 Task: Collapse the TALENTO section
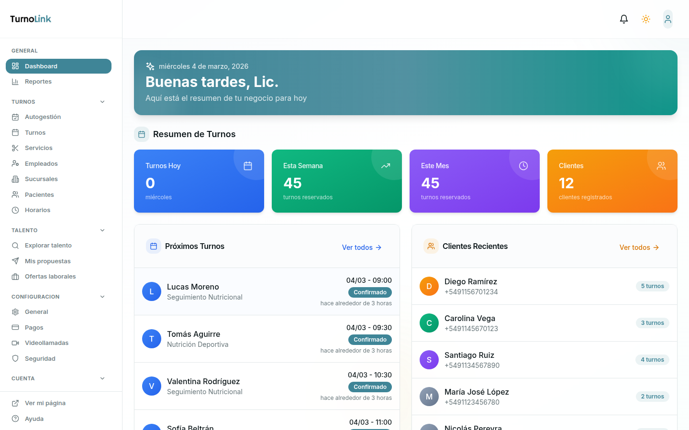tap(102, 230)
